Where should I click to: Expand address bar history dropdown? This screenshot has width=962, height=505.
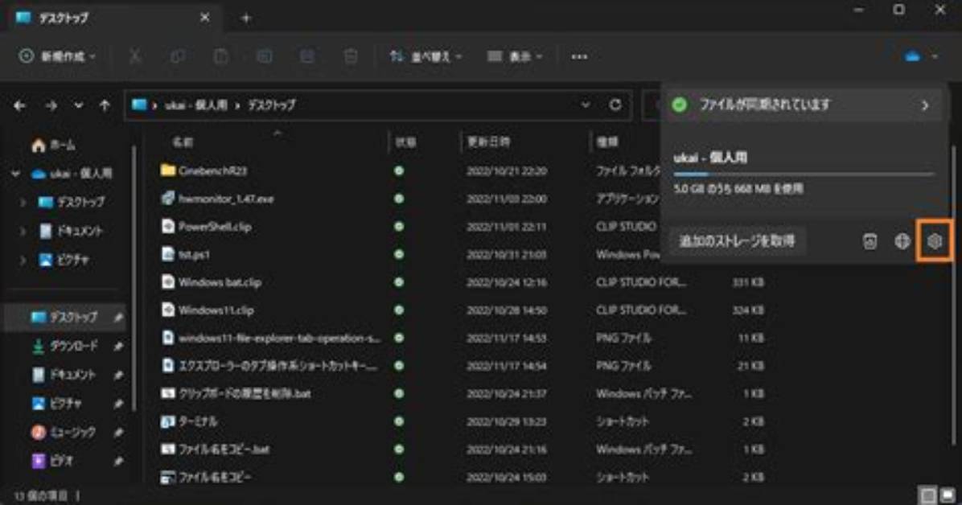coord(586,105)
